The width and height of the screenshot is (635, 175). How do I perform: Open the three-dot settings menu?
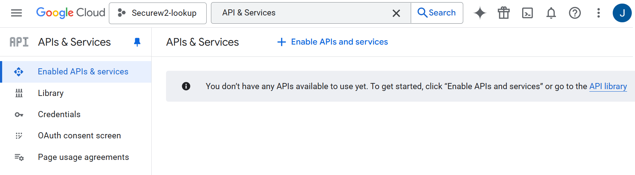(598, 13)
